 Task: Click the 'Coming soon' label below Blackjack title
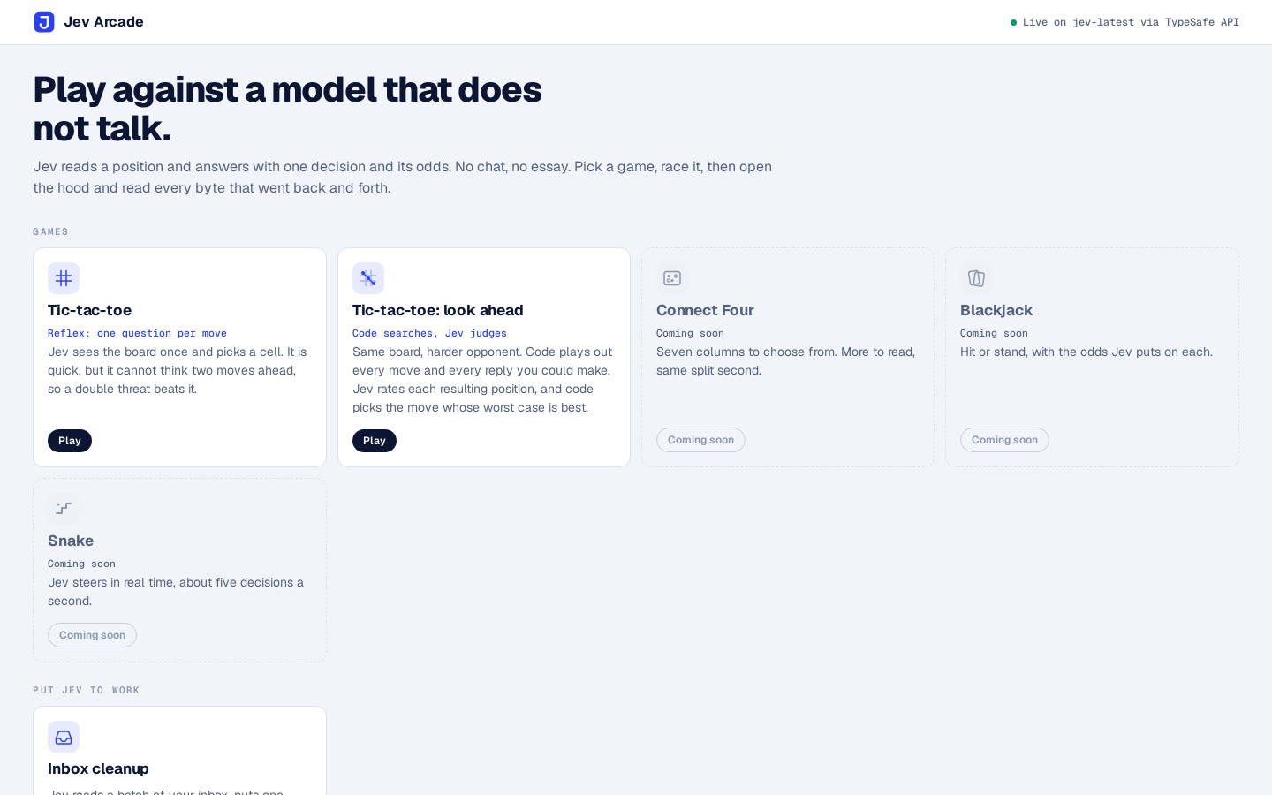click(x=994, y=333)
